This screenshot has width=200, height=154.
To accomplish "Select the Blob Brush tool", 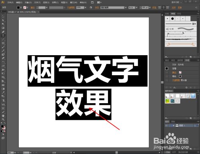I will (3, 54).
